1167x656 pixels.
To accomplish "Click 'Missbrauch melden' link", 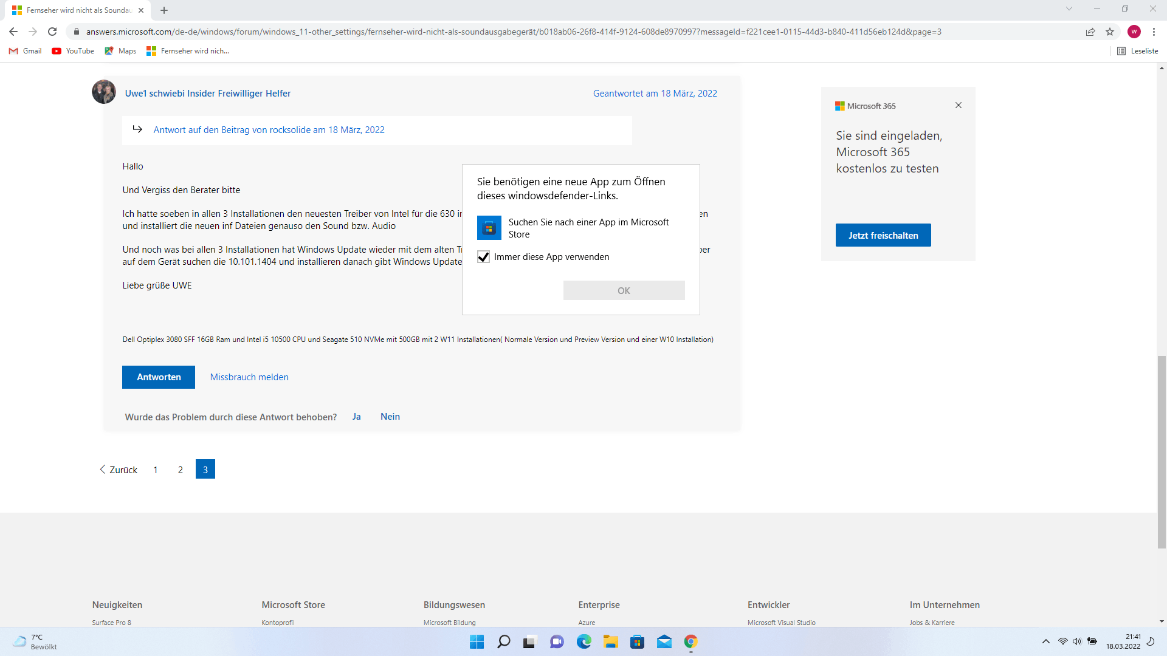I will [249, 377].
